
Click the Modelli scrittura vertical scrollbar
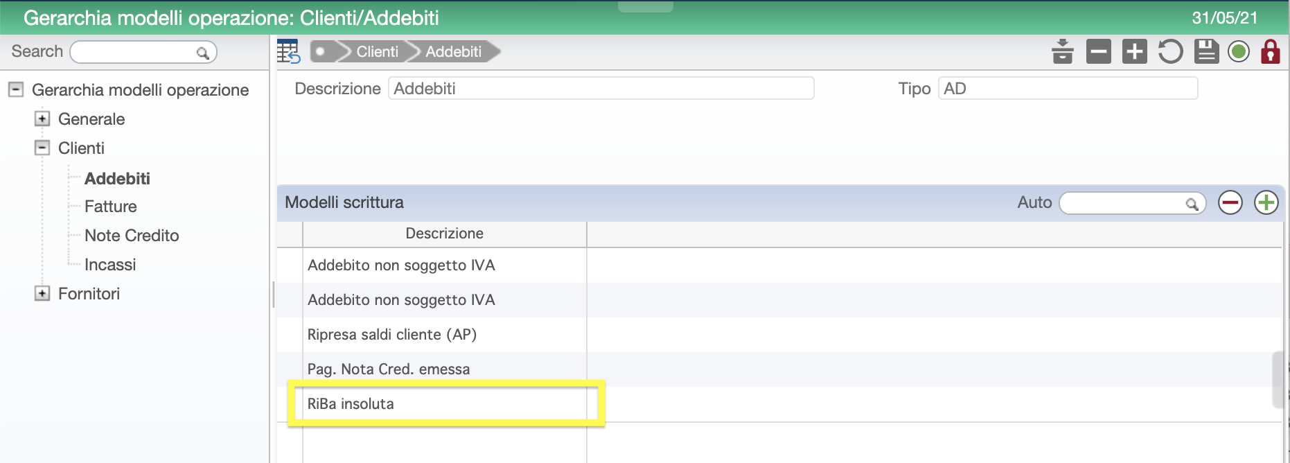(x=1278, y=380)
